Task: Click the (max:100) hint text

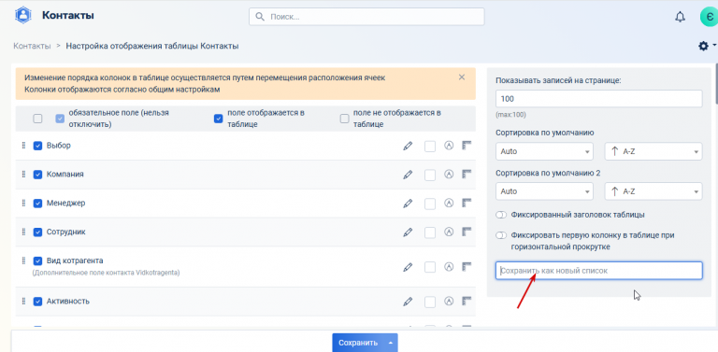Action: [510, 115]
